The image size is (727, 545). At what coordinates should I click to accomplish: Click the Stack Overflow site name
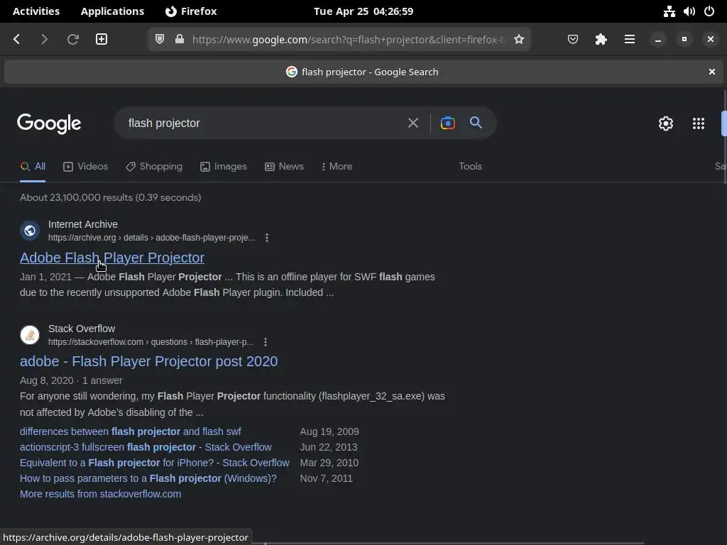click(x=82, y=329)
